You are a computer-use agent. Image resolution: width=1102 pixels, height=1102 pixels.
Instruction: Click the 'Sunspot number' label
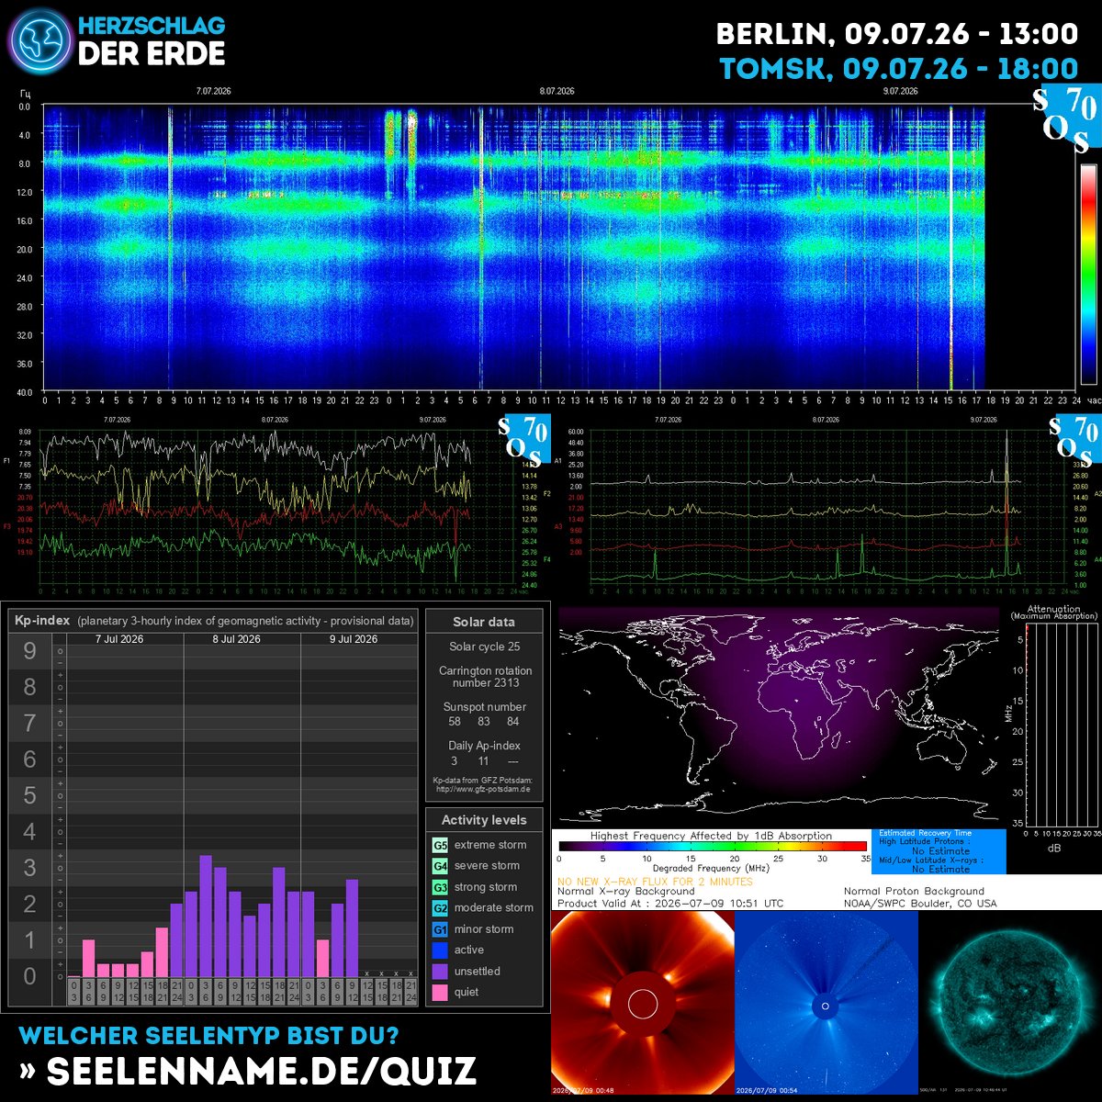(x=485, y=707)
